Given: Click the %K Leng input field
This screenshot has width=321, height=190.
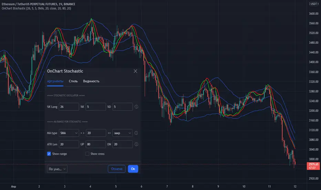Looking at the screenshot, I should click(69, 107).
